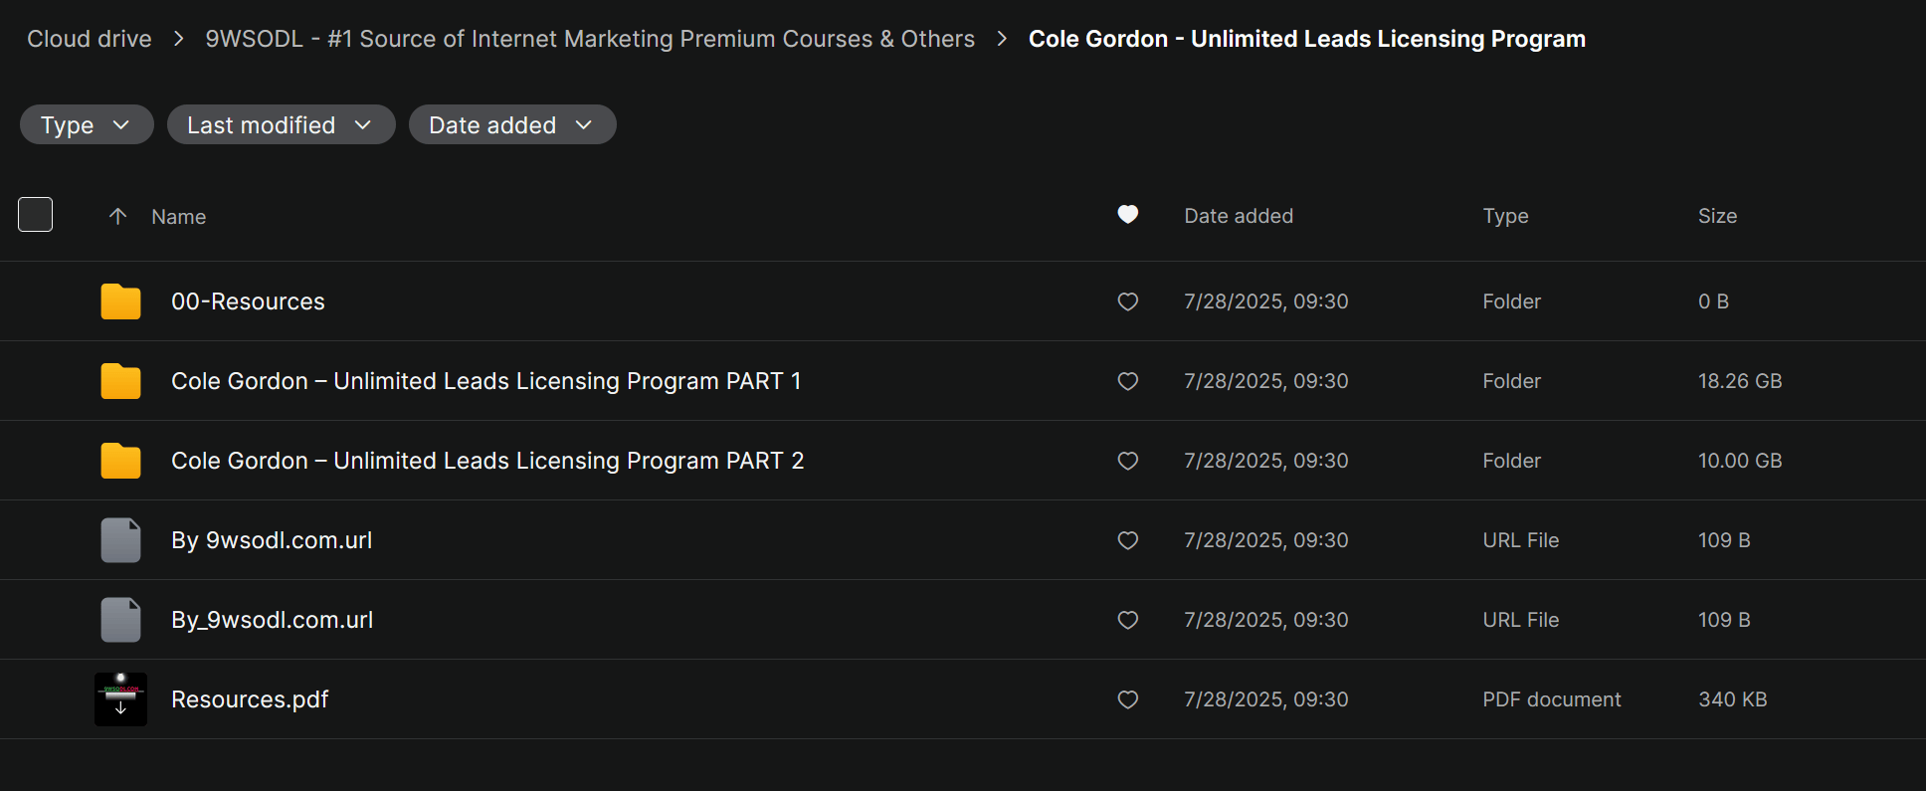Expand the Last modified filter
1926x791 pixels.
tap(281, 125)
